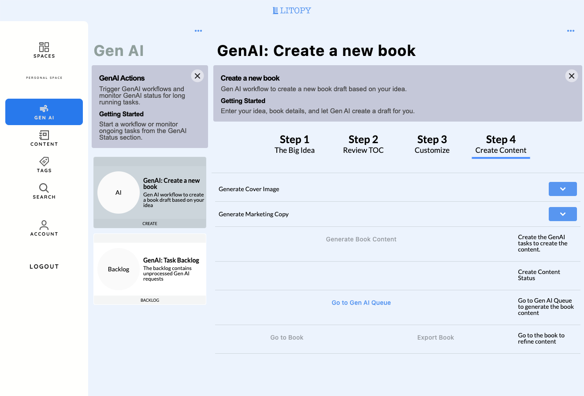Viewport: 584px width, 396px height.
Task: Click the Go to Gen AI Queue link
Action: (361, 303)
